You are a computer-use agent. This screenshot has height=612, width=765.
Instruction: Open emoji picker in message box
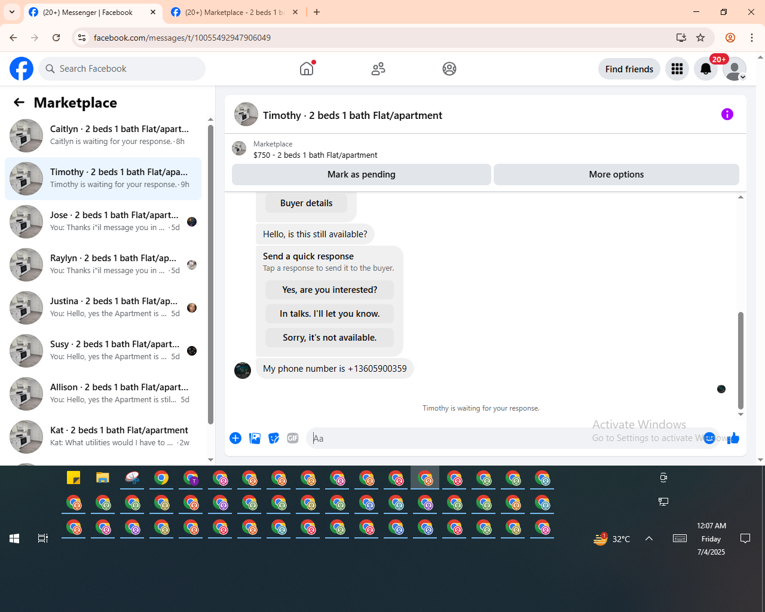(709, 438)
